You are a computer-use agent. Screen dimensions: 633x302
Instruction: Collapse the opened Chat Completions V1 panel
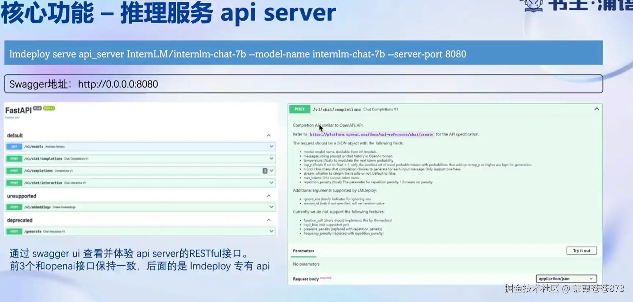[x=597, y=109]
